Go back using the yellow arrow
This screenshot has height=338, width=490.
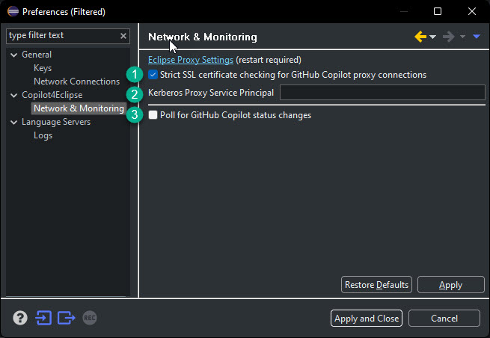click(420, 37)
